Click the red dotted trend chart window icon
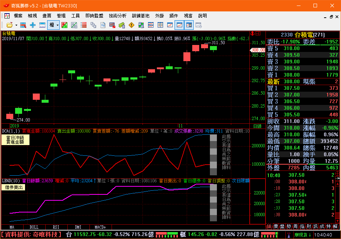This screenshot has height=239, width=341. click(x=170, y=25)
